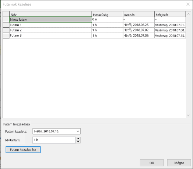Click the Futam hozzáadása button
This screenshot has height=169, width=193.
[x=23, y=150]
